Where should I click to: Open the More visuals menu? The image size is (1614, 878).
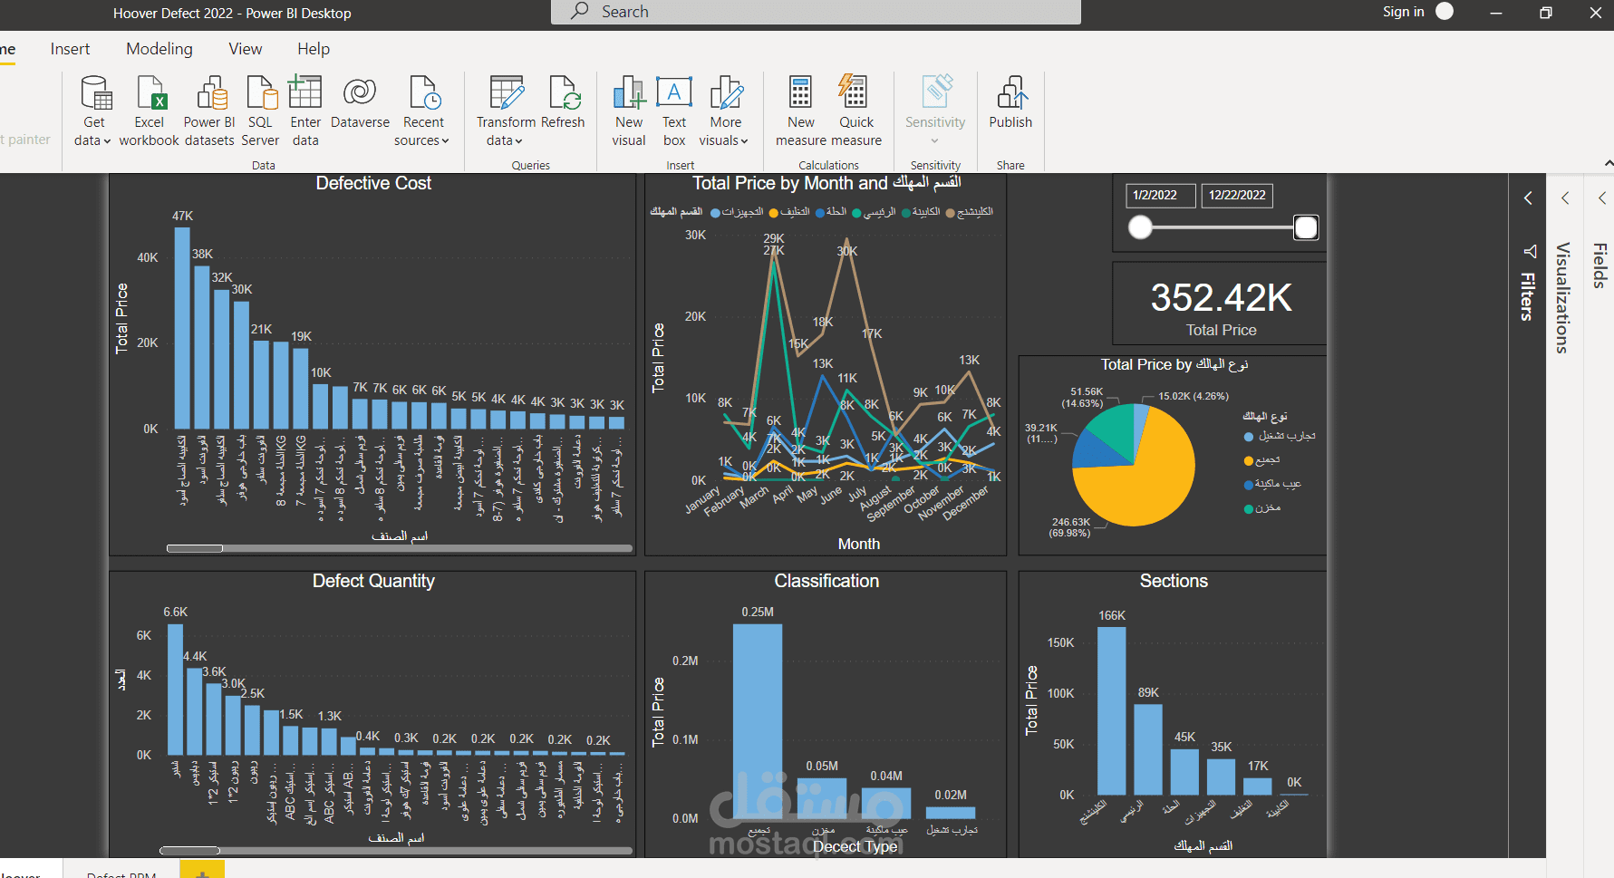click(725, 111)
